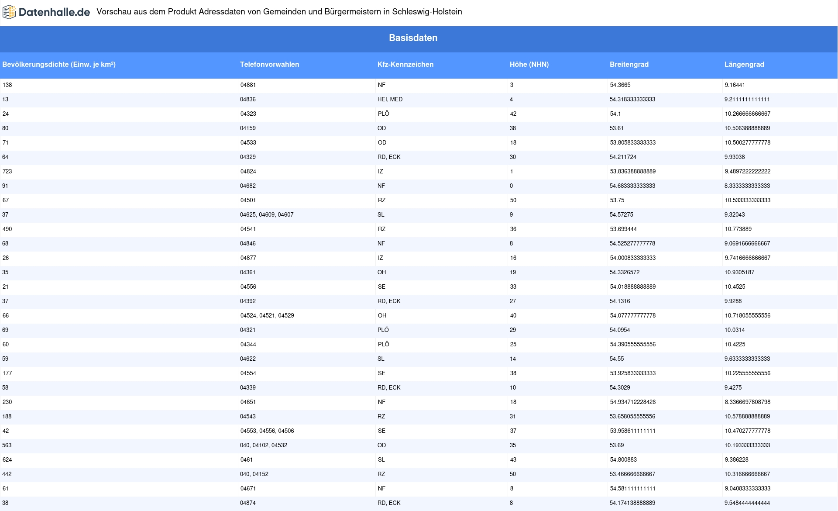Click the Breitengrad column header
This screenshot has width=838, height=511.
point(629,65)
